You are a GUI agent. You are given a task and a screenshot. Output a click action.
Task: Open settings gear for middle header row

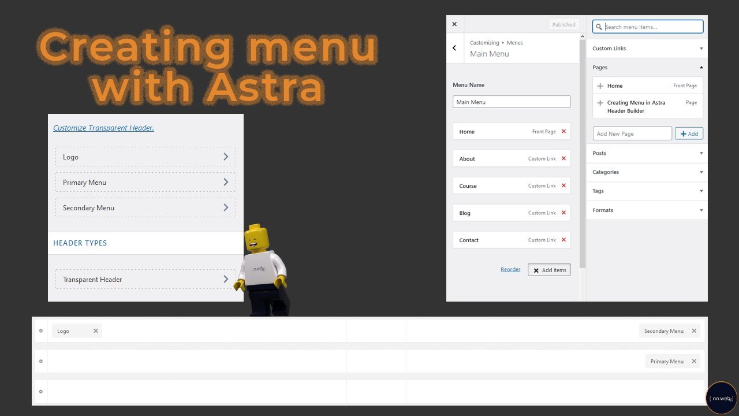tap(40, 361)
